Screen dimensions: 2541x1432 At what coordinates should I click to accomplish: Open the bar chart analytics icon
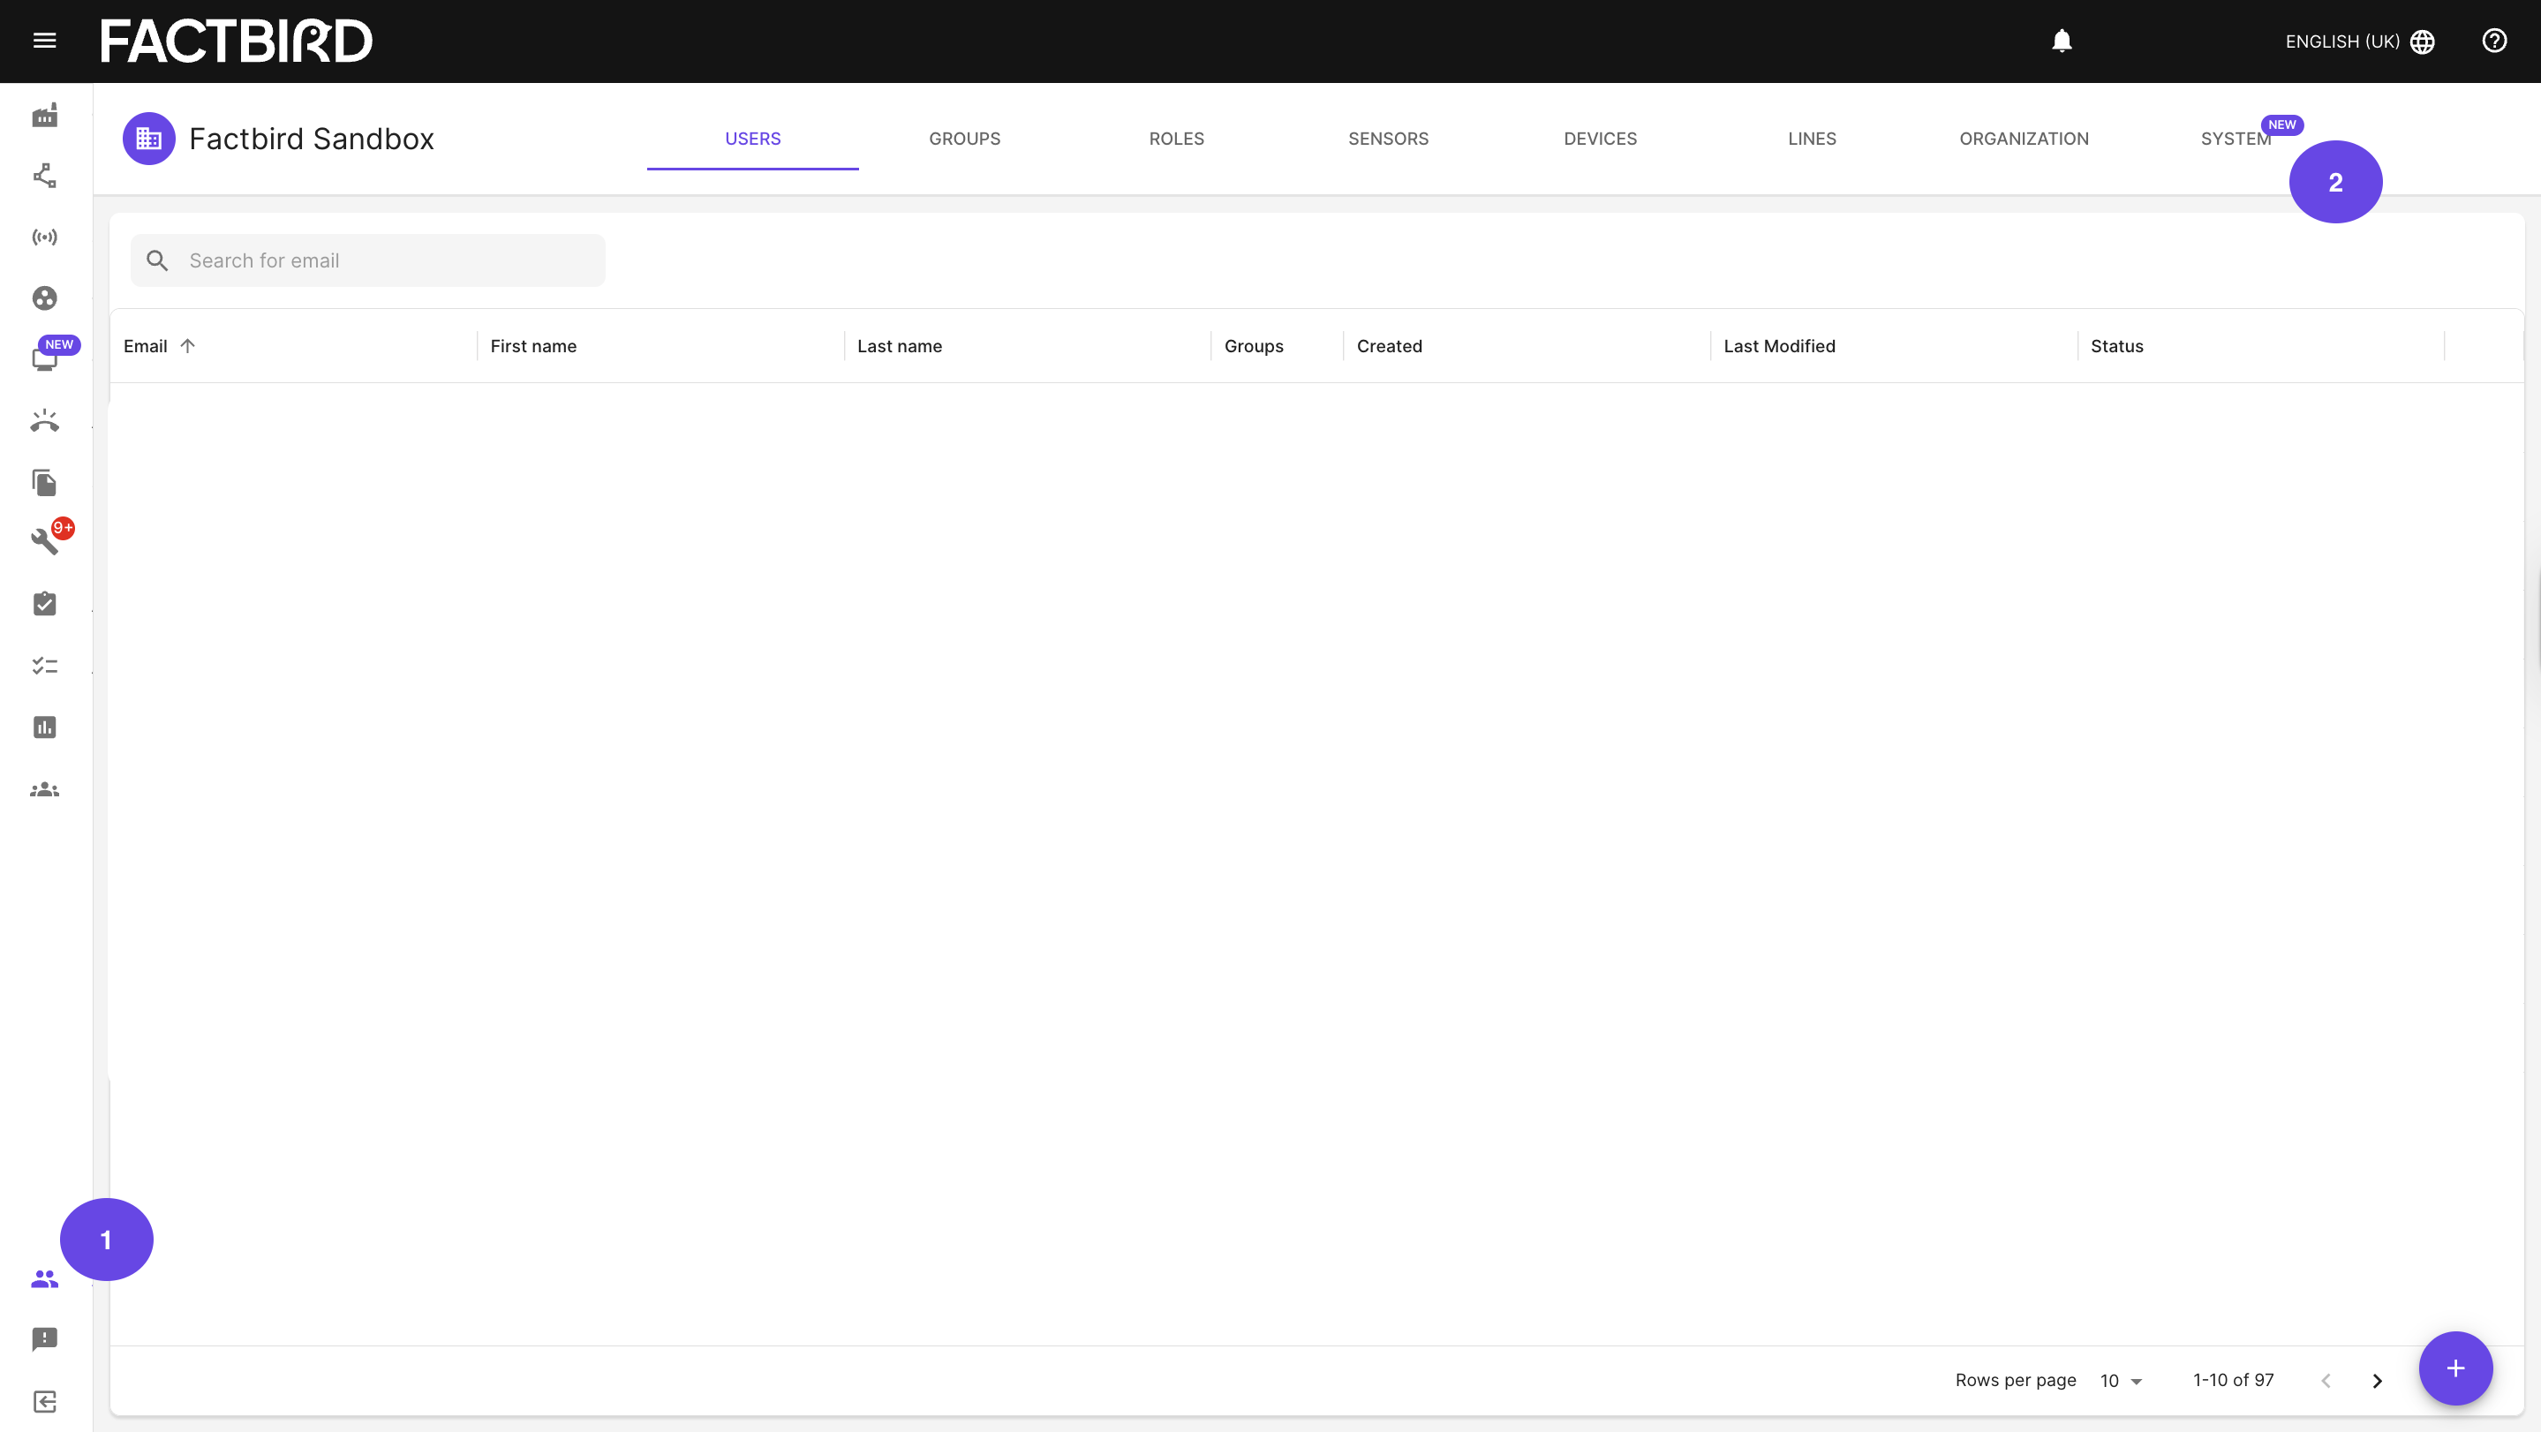pyautogui.click(x=44, y=727)
